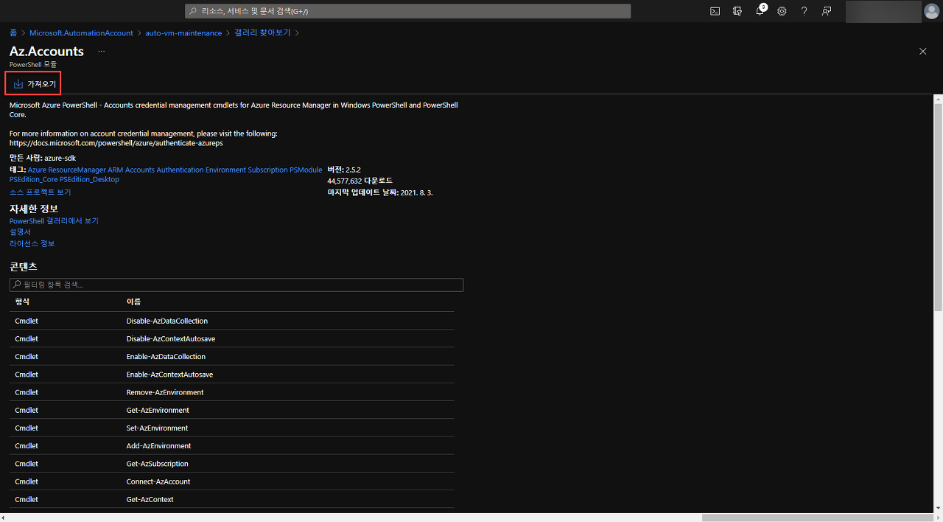Viewport: 943px width, 522px height.
Task: Select the PSEdition_Desktop tag link
Action: pyautogui.click(x=89, y=179)
